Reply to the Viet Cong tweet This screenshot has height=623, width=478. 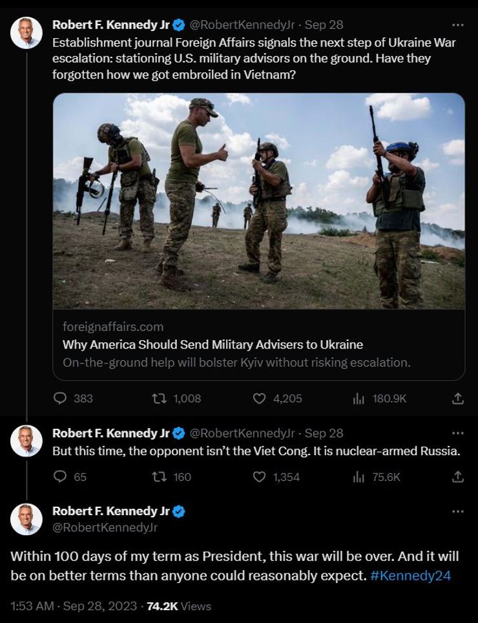[60, 476]
